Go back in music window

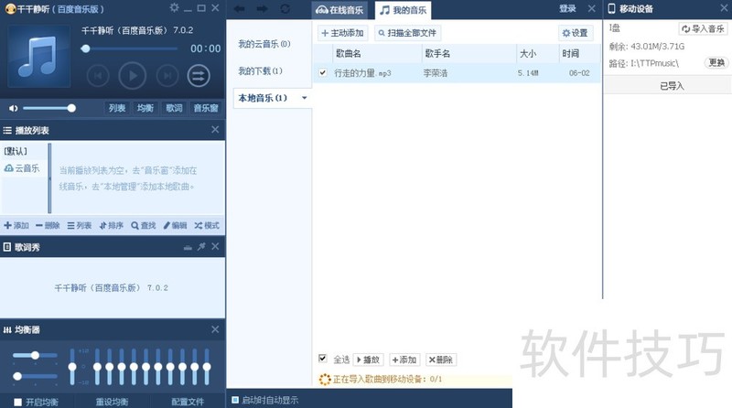[240, 8]
